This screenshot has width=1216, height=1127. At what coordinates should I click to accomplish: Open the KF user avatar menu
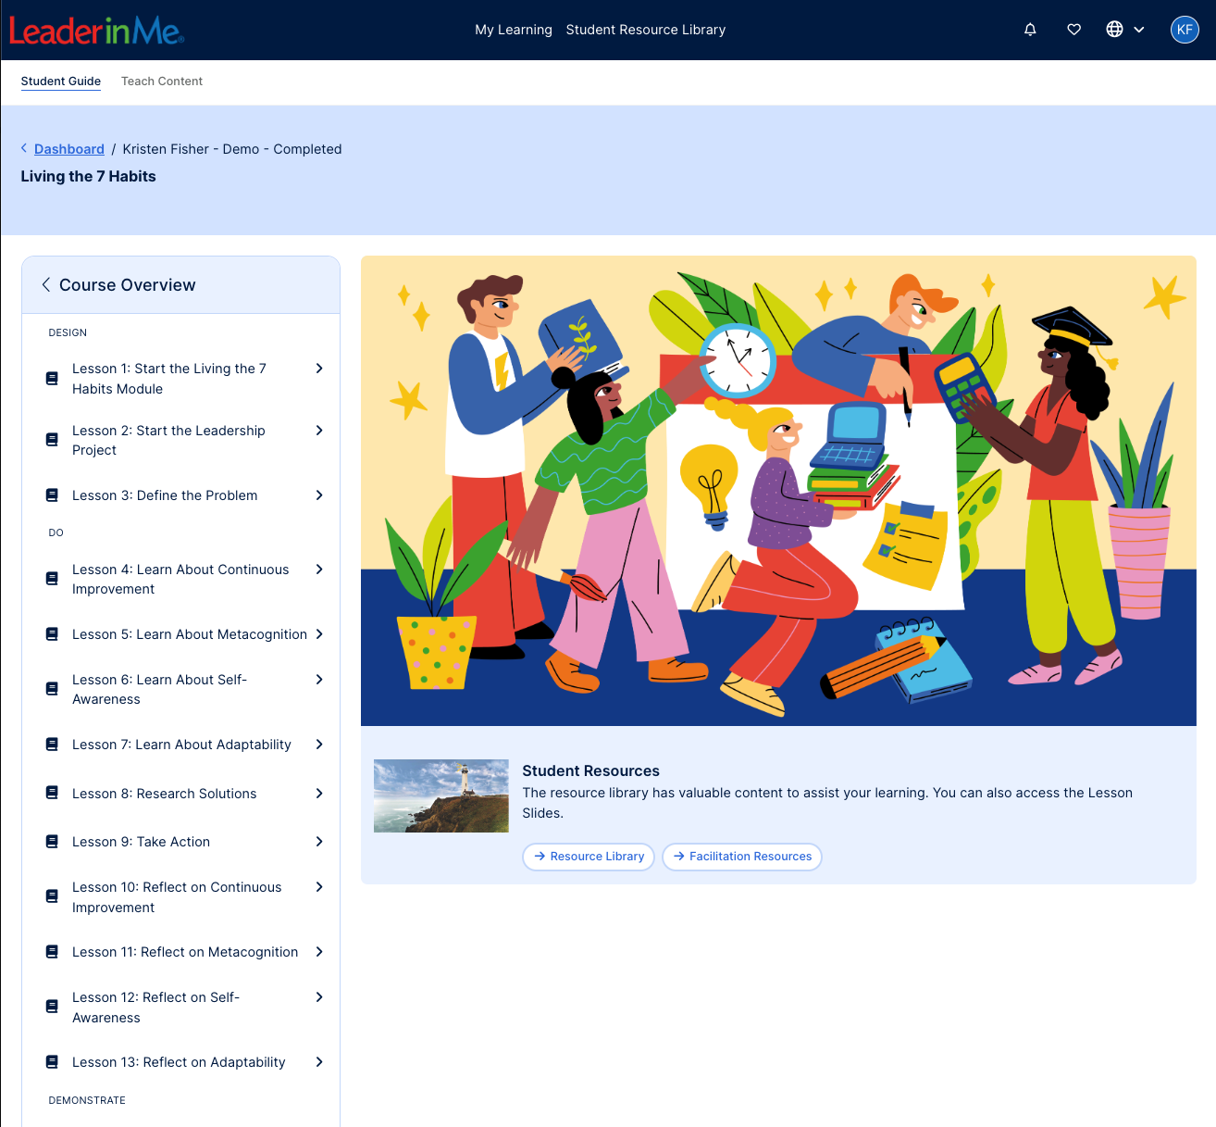[1185, 30]
